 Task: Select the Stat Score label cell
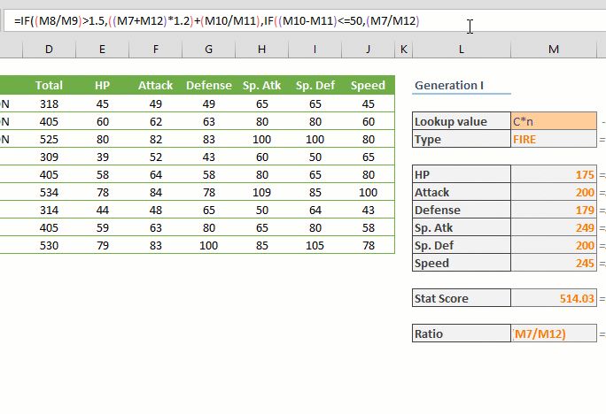pyautogui.click(x=462, y=298)
